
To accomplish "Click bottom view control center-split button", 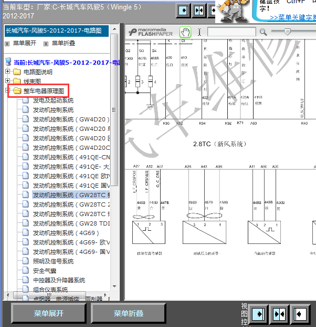I will click(x=279, y=314).
